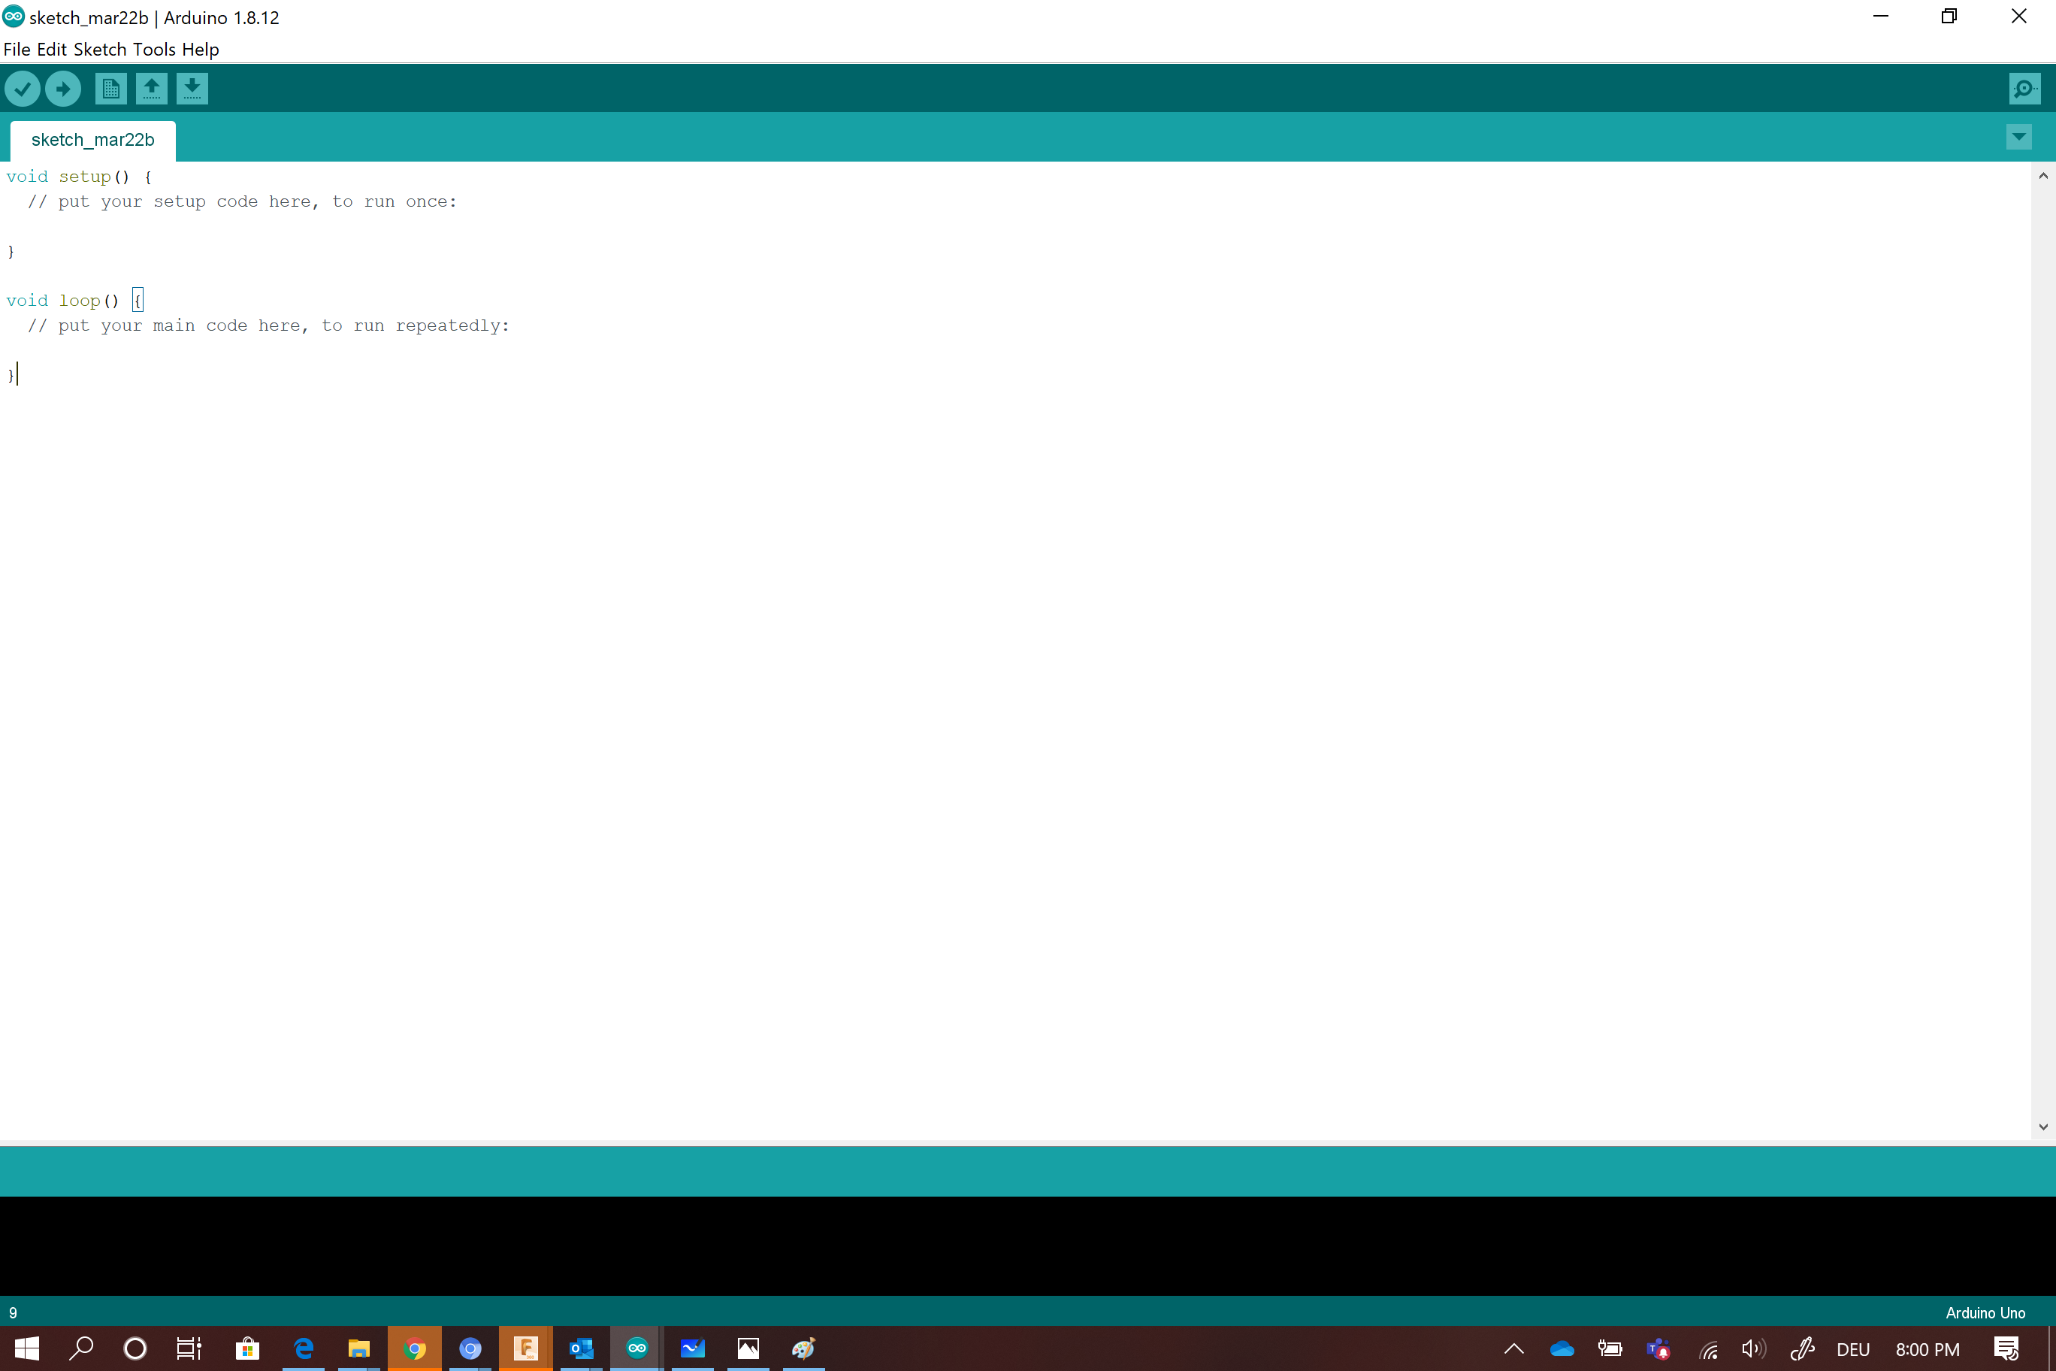Open the Serial Monitor magnifier icon
The height and width of the screenshot is (1371, 2056).
pyautogui.click(x=2024, y=88)
